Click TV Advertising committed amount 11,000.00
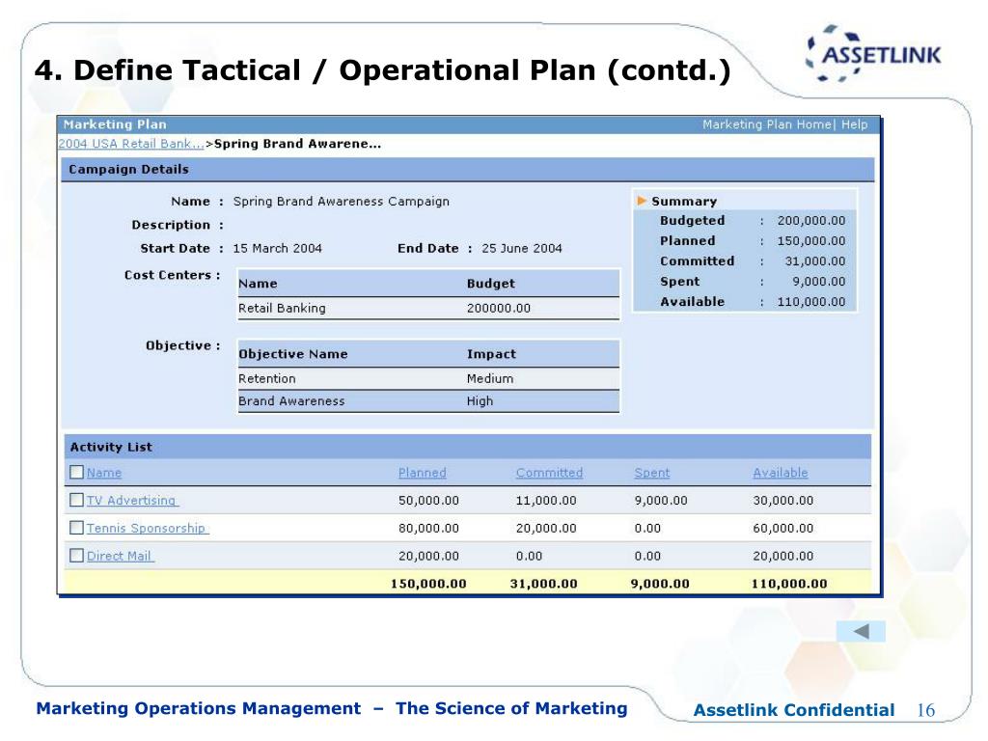Screen dimensions: 988x741 546,501
